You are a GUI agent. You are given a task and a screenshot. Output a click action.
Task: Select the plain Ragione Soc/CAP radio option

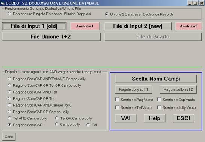[9, 125]
